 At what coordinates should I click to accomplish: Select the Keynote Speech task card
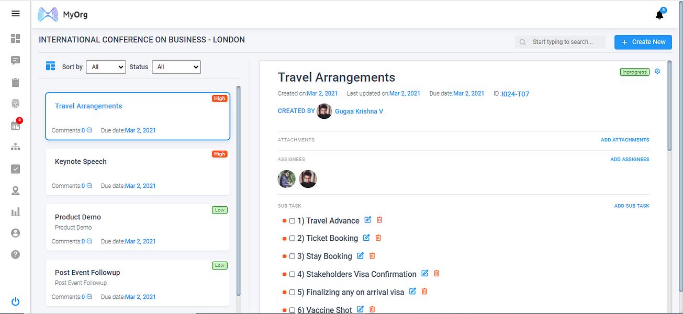coord(138,172)
